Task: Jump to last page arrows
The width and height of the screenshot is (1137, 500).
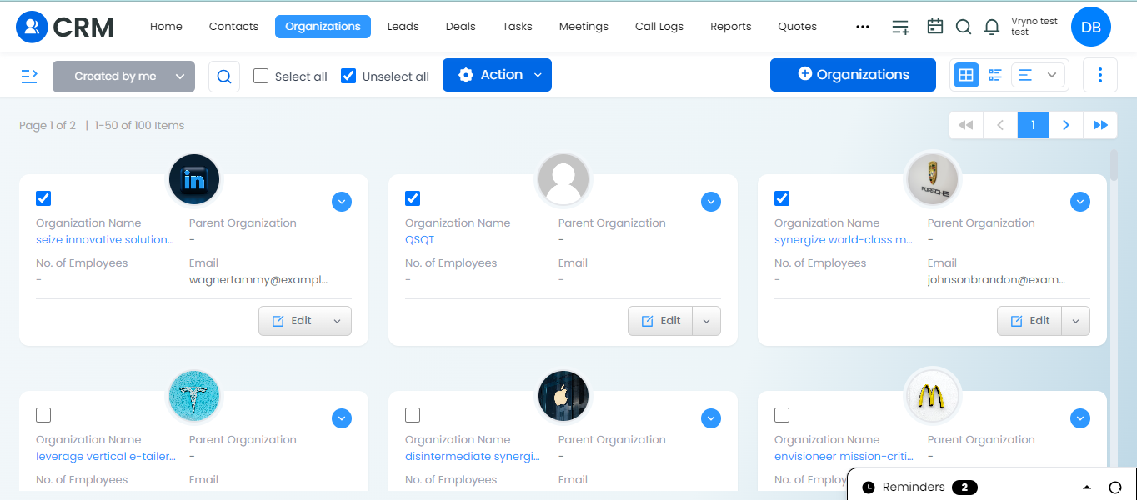Action: (x=1100, y=125)
